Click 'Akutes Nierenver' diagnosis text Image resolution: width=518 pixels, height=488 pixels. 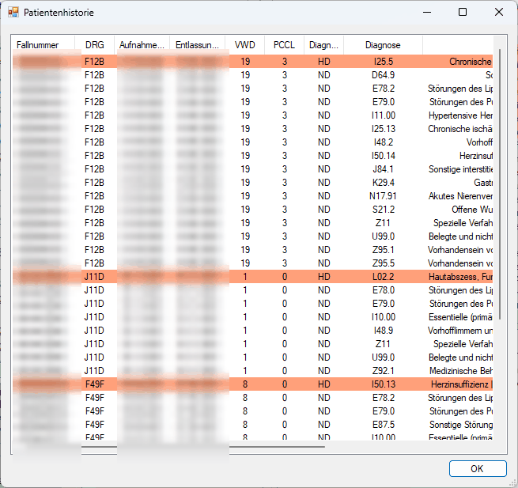coord(460,196)
